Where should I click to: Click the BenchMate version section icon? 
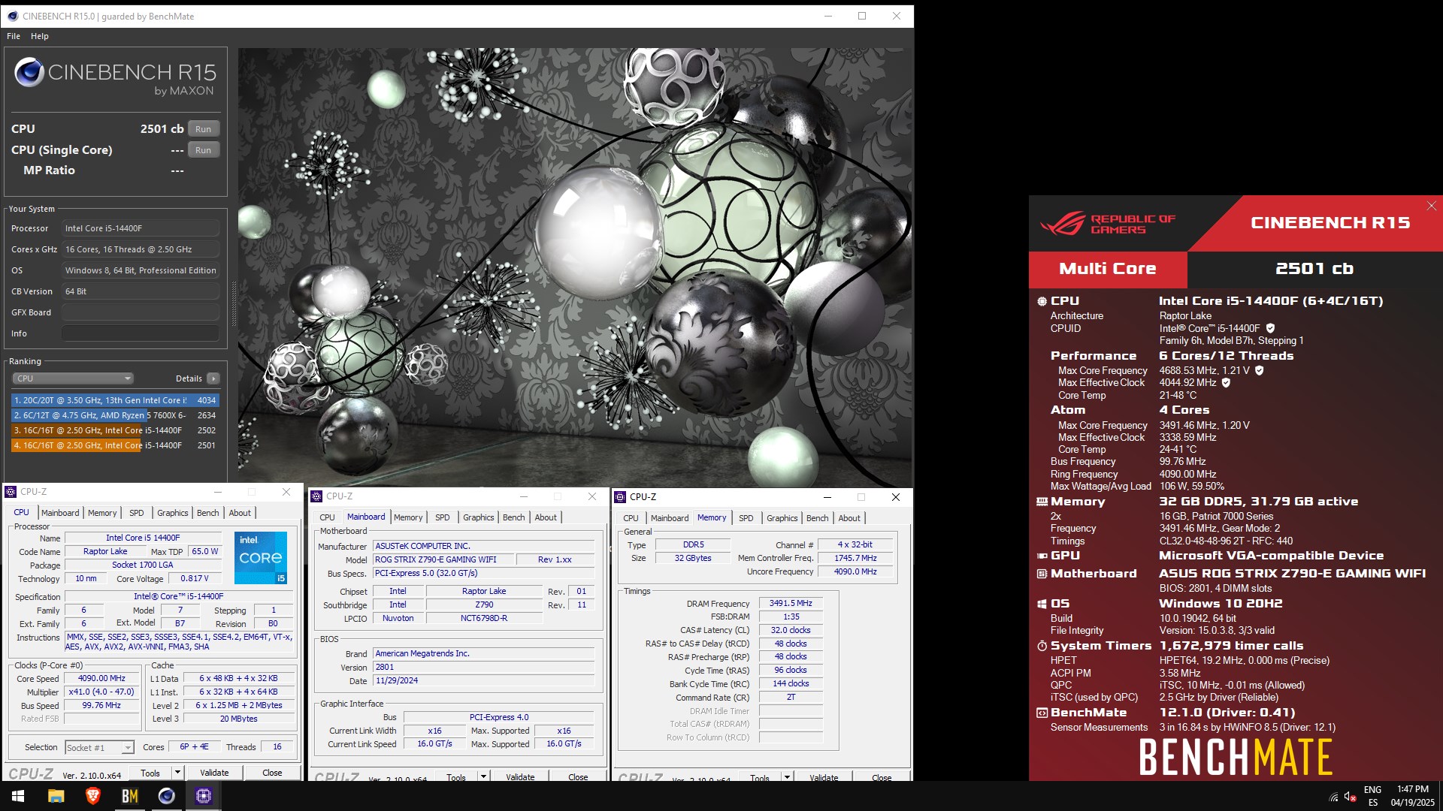click(x=1042, y=713)
